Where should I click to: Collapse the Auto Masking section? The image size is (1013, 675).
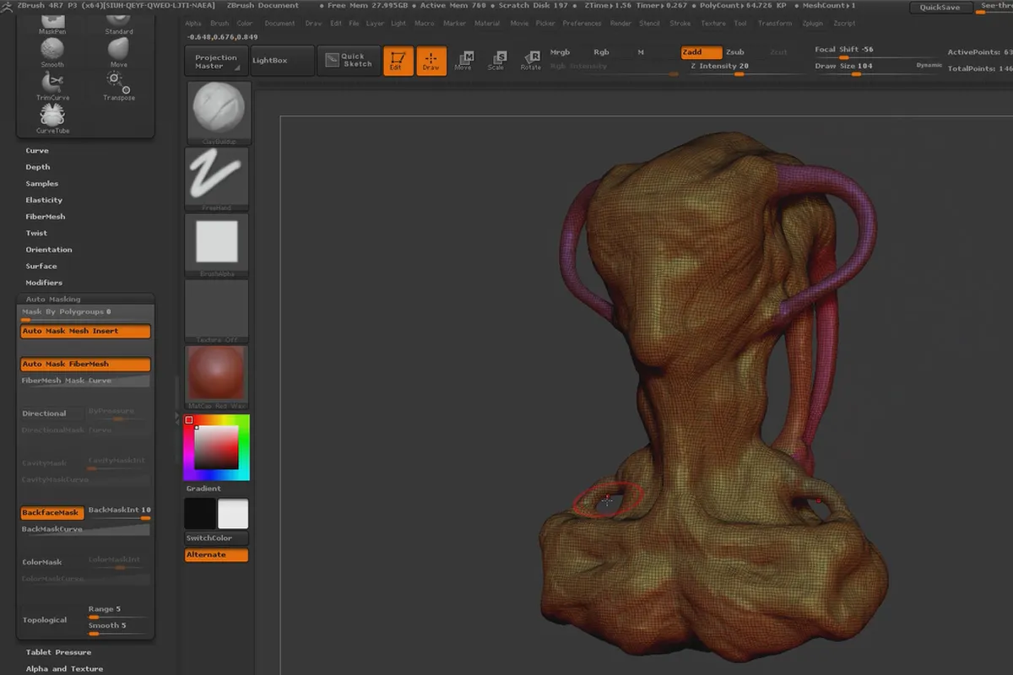(53, 300)
